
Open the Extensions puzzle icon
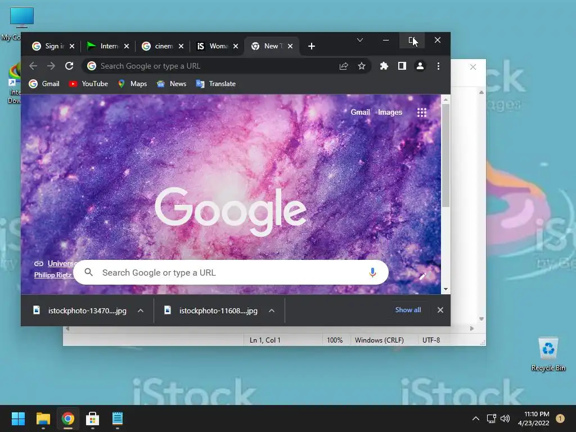384,66
